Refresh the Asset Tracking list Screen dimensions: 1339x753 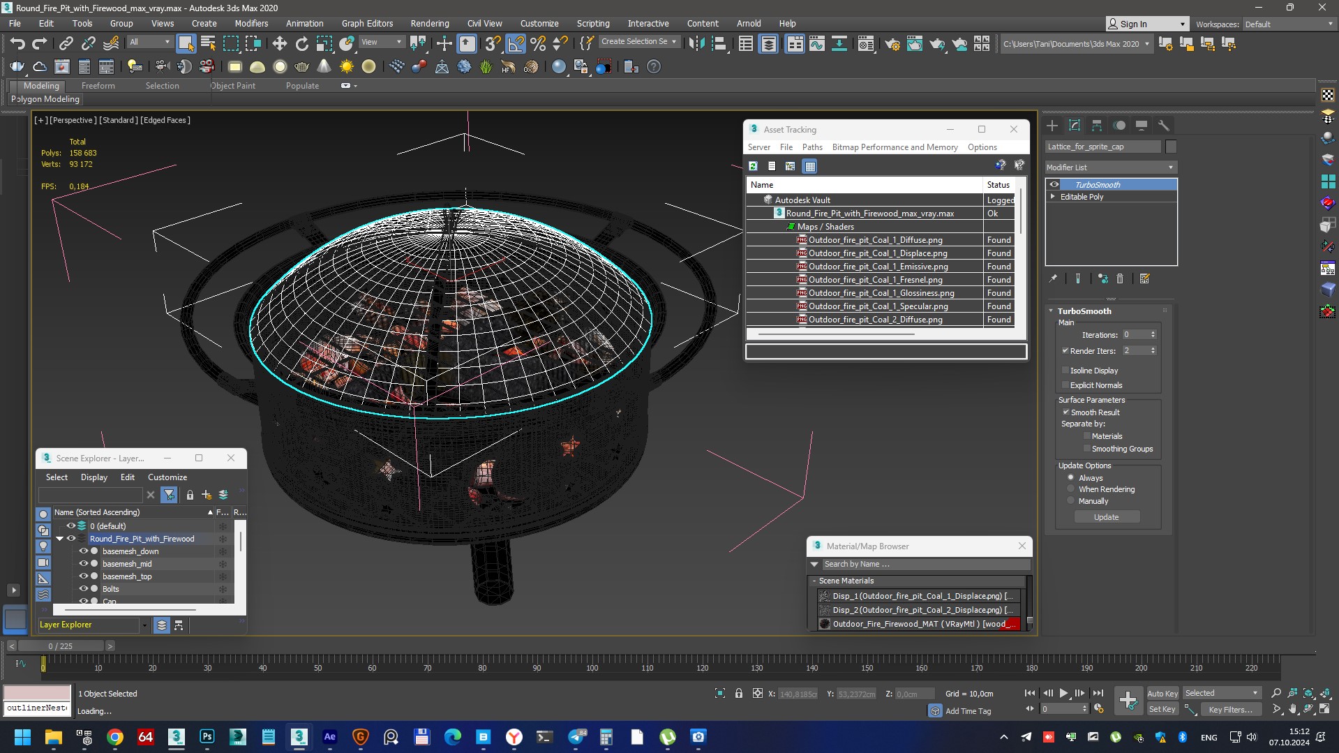coord(754,166)
